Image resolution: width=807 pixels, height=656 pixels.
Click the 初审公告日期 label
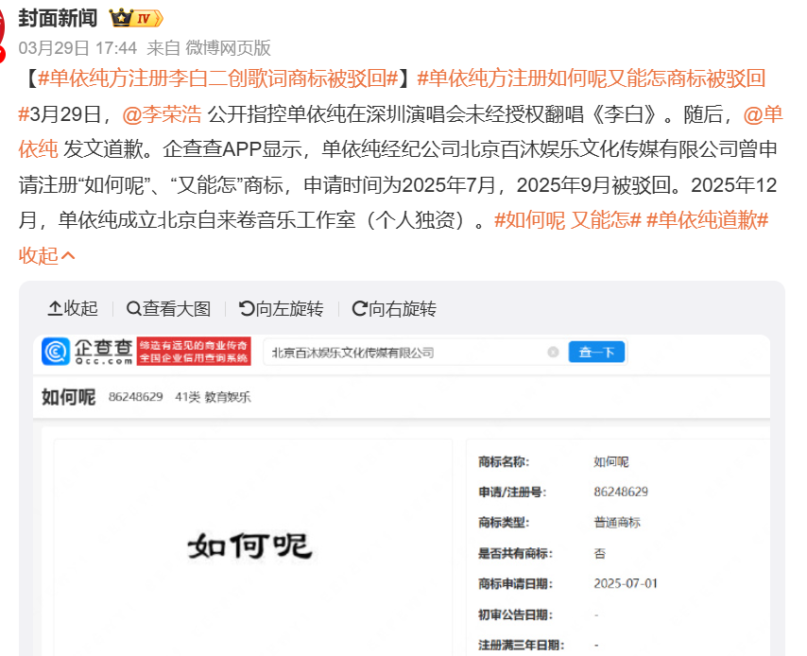[515, 614]
